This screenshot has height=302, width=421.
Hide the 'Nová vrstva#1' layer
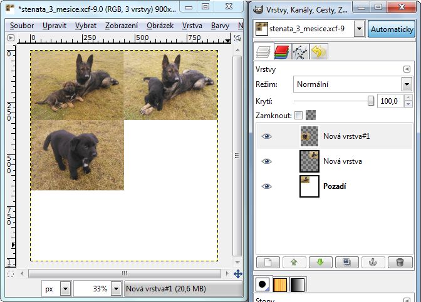tap(267, 136)
